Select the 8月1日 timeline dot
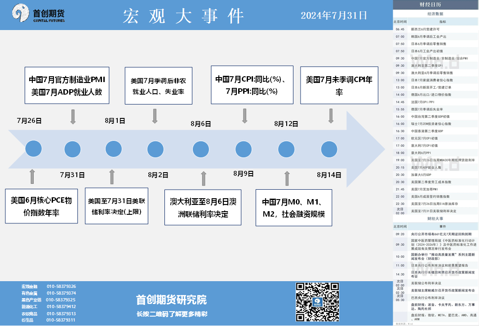 (113, 149)
